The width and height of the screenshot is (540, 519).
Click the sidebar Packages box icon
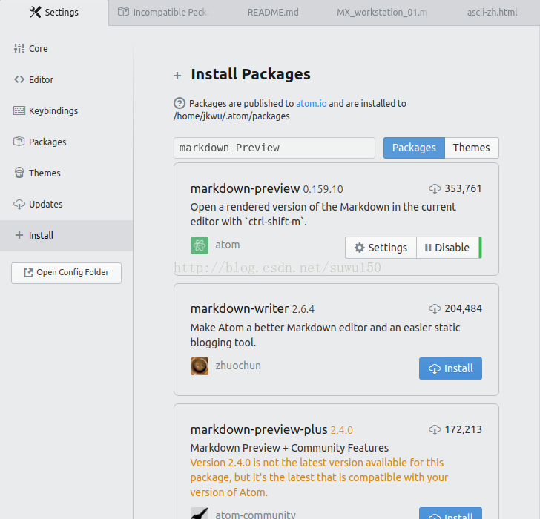pyautogui.click(x=19, y=142)
